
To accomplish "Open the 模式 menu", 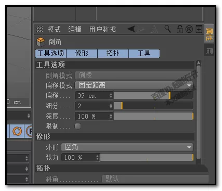I will pos(54,29).
